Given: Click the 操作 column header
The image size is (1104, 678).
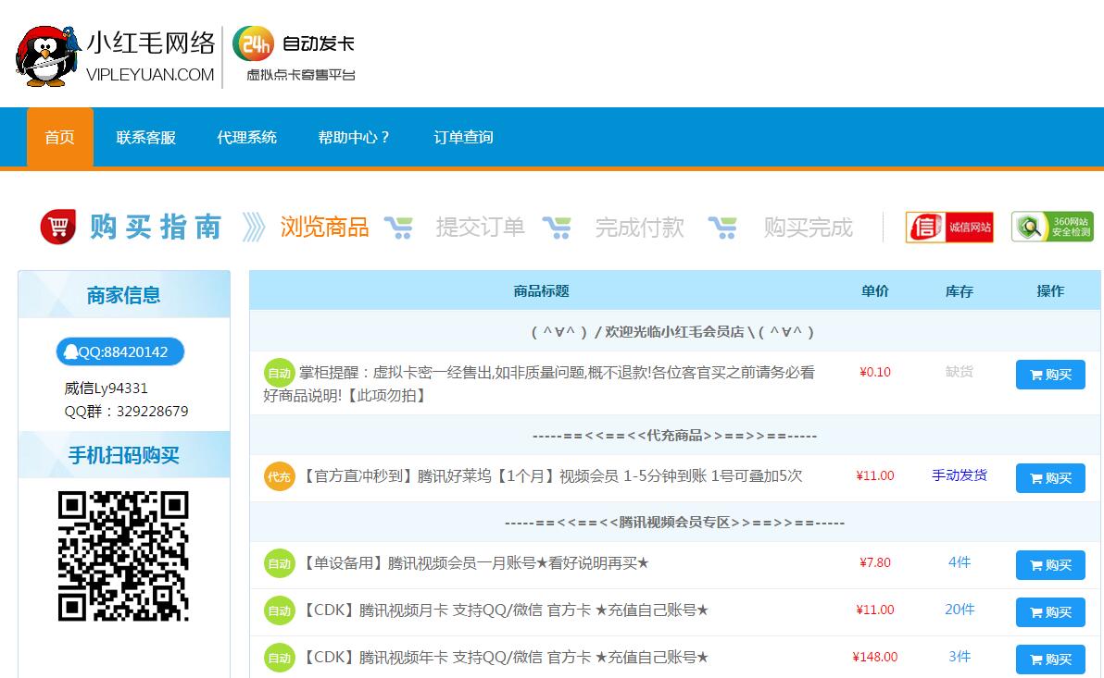Looking at the screenshot, I should pos(1049,291).
